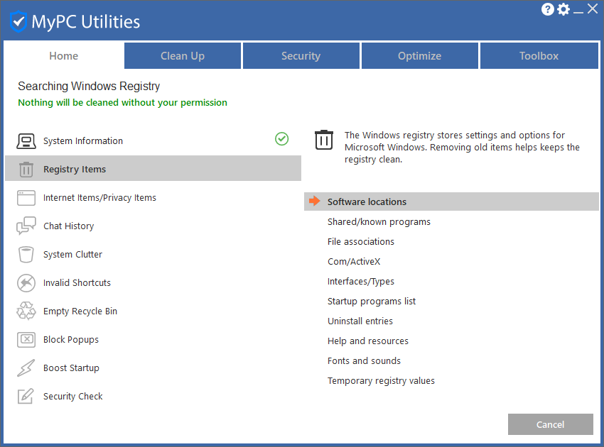Select the Boost Startup label
604x447 pixels.
(71, 368)
